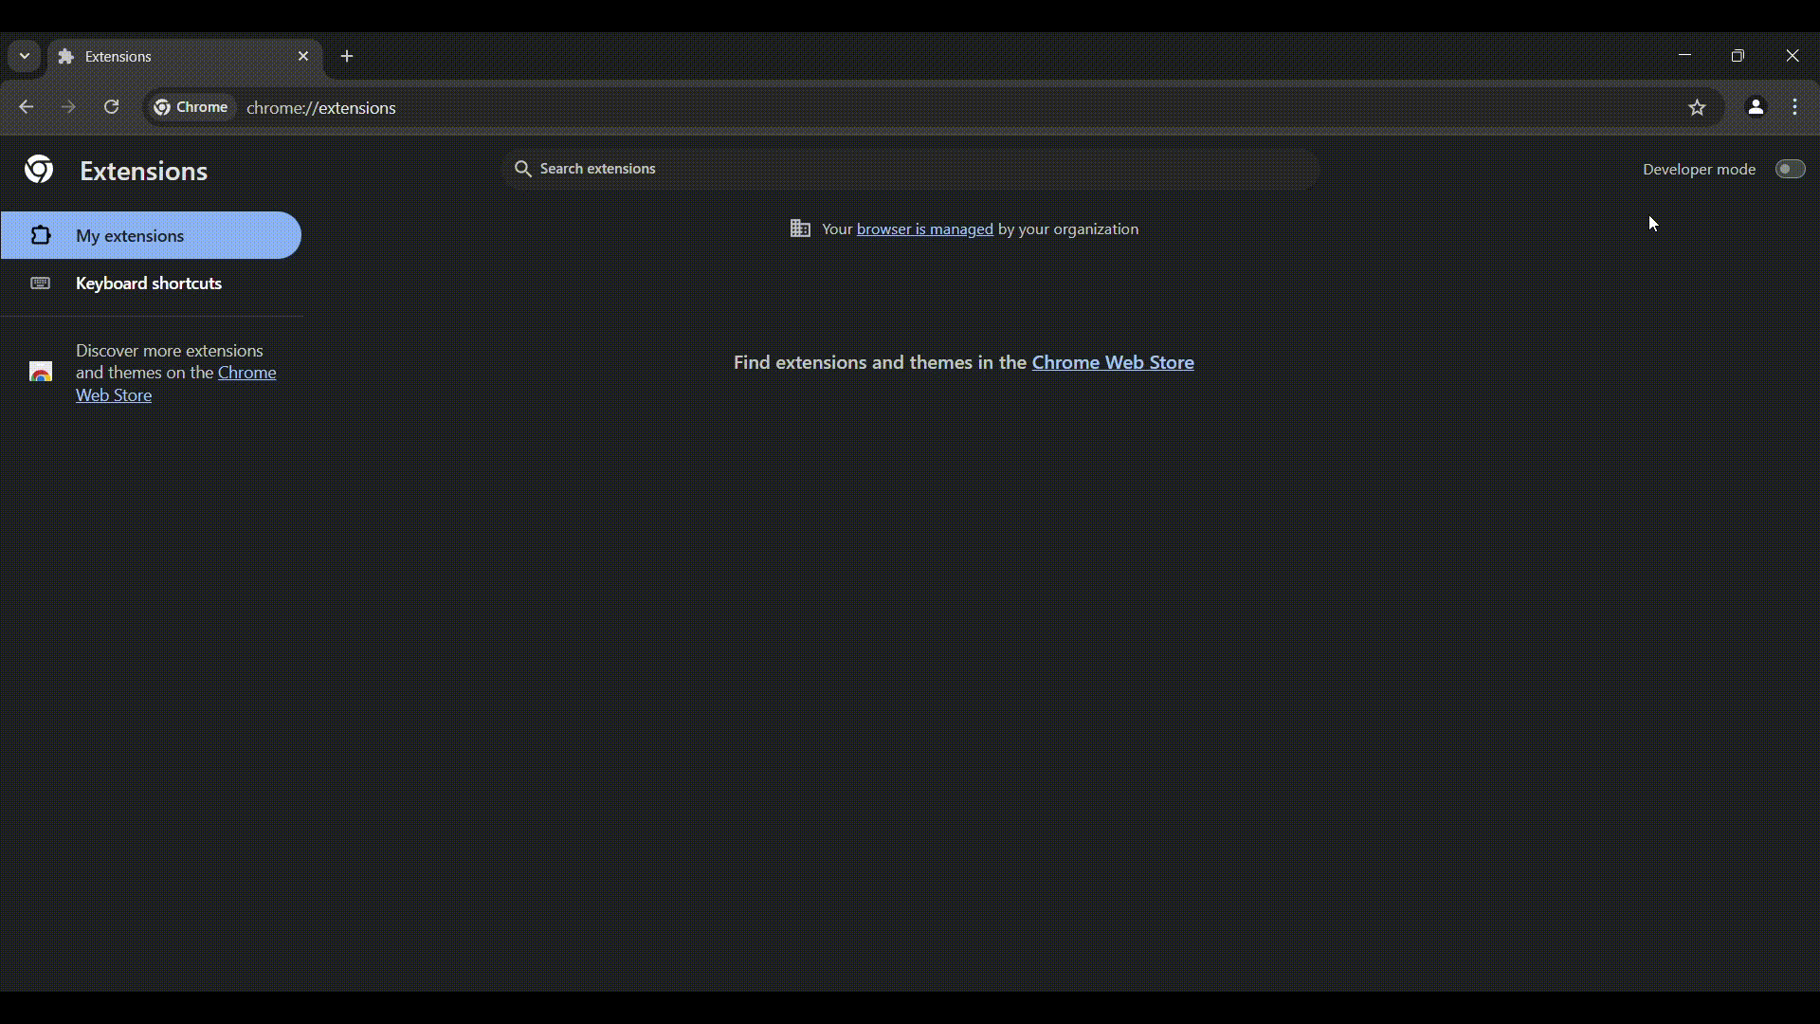Select My extensions in the sidebar
This screenshot has width=1820, height=1024.
[x=151, y=235]
